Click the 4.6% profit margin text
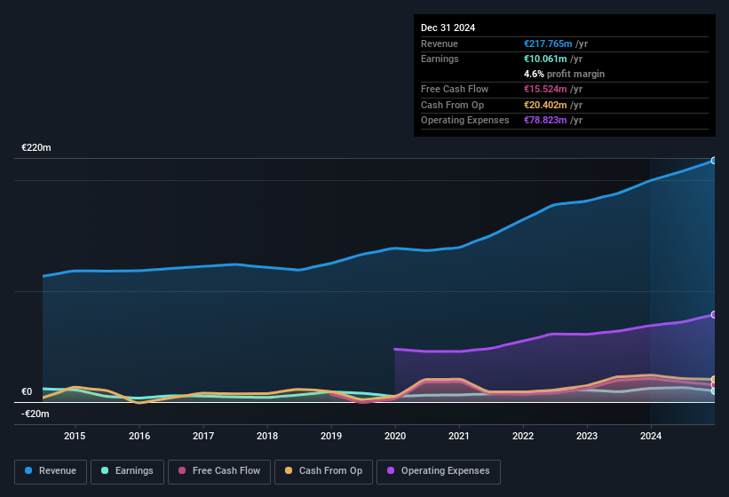Image resolution: width=729 pixels, height=497 pixels. tap(565, 74)
